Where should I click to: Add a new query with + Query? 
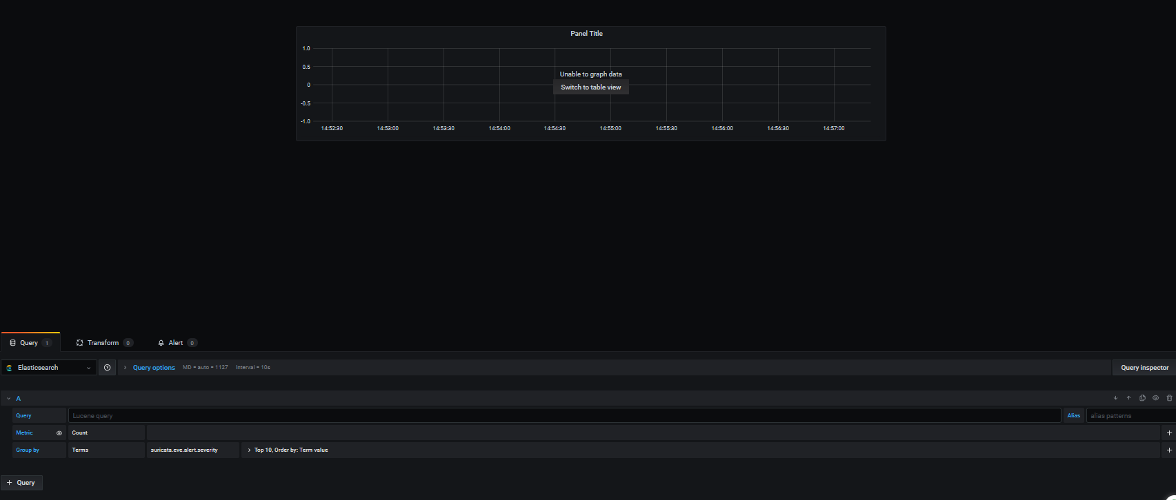click(21, 483)
